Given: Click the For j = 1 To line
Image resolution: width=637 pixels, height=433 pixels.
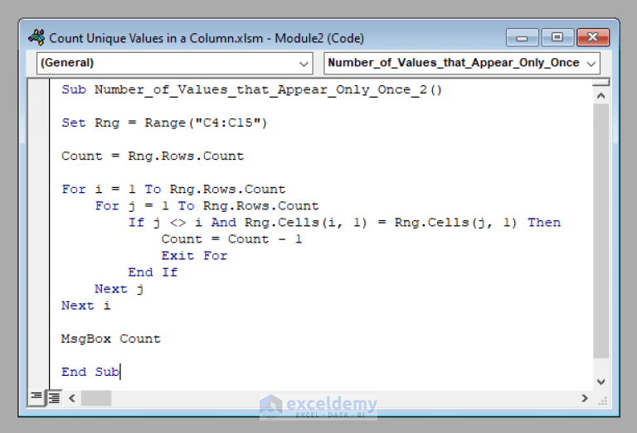Looking at the screenshot, I should coord(207,206).
